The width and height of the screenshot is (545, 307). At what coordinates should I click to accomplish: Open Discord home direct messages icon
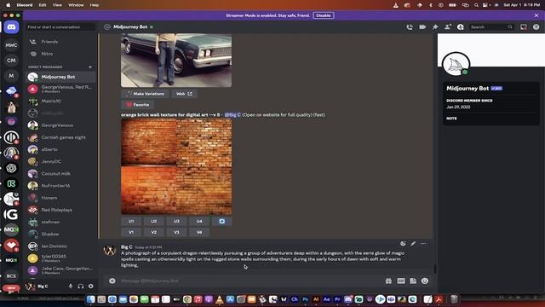point(11,27)
